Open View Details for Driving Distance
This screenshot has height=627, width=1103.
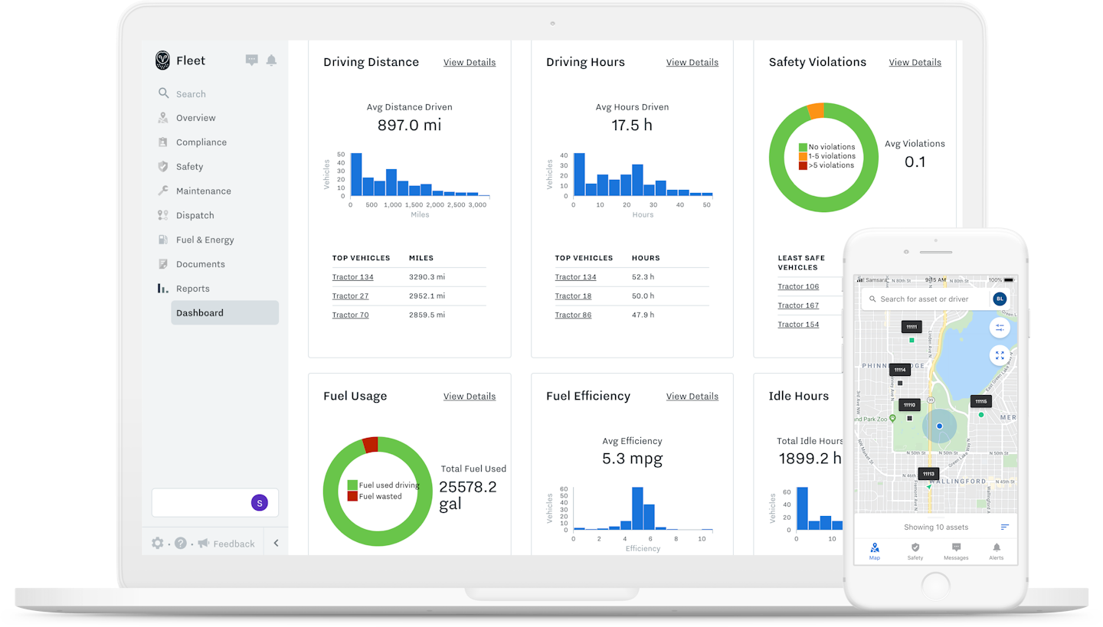click(x=469, y=62)
